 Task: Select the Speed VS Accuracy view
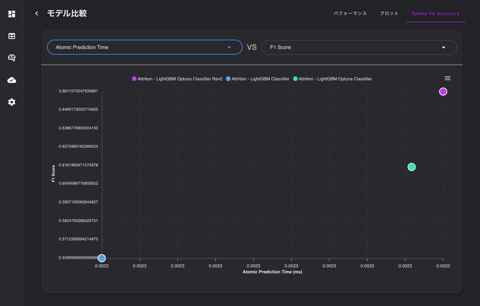pos(435,13)
